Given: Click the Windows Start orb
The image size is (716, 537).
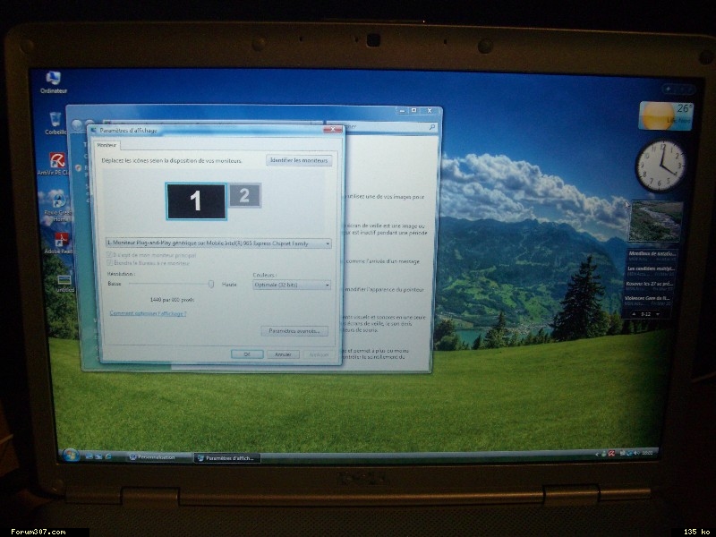Looking at the screenshot, I should (71, 455).
